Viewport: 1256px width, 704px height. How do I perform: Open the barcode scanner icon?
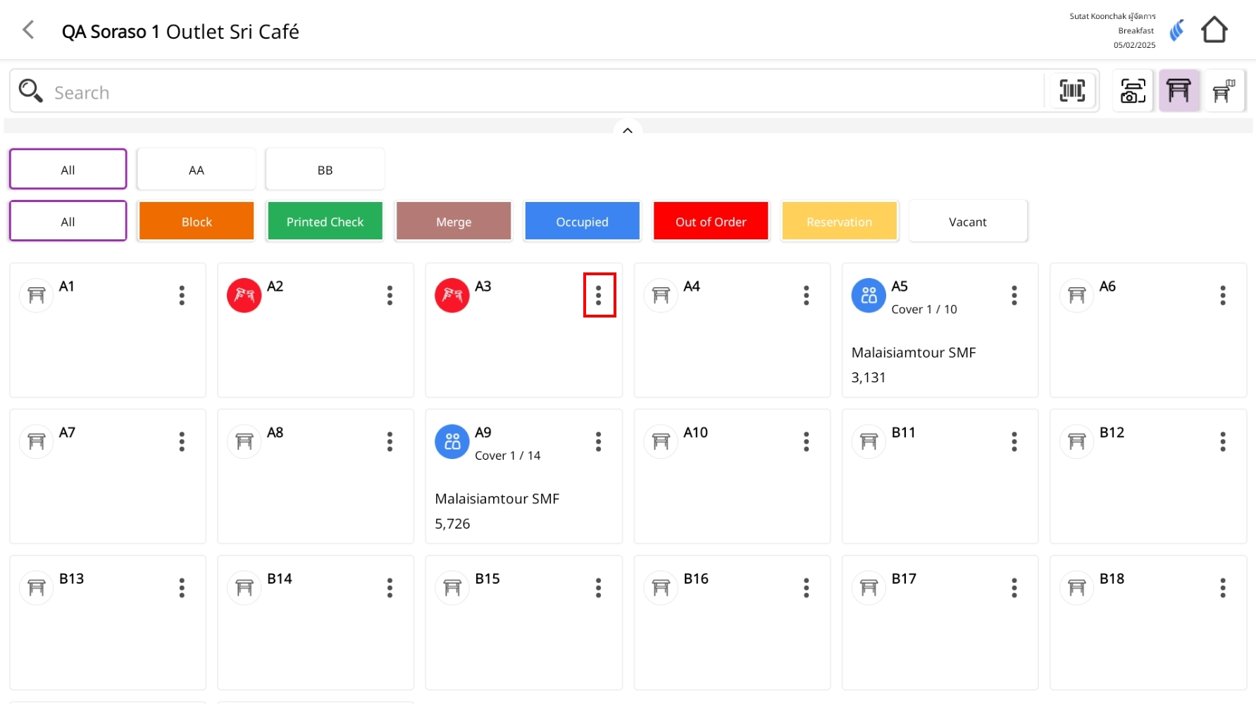[x=1071, y=91]
